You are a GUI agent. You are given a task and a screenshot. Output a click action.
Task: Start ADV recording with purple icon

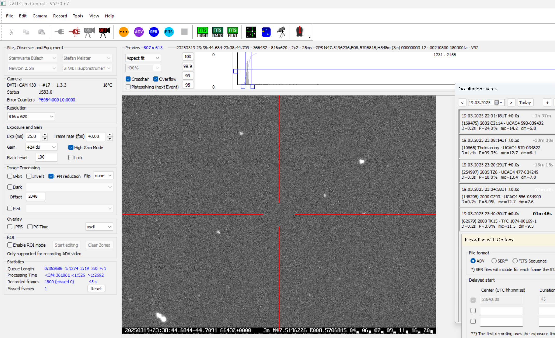(x=139, y=32)
